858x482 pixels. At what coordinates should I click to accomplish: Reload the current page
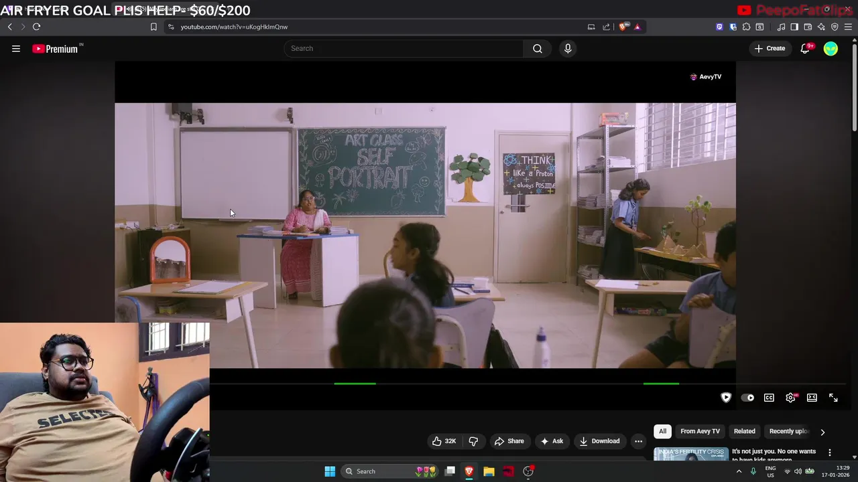pos(36,27)
